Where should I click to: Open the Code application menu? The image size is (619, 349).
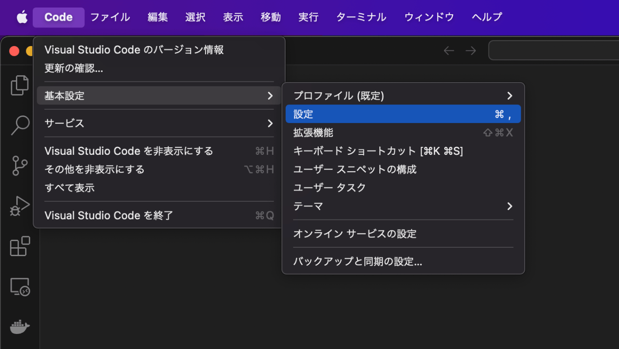click(x=58, y=17)
